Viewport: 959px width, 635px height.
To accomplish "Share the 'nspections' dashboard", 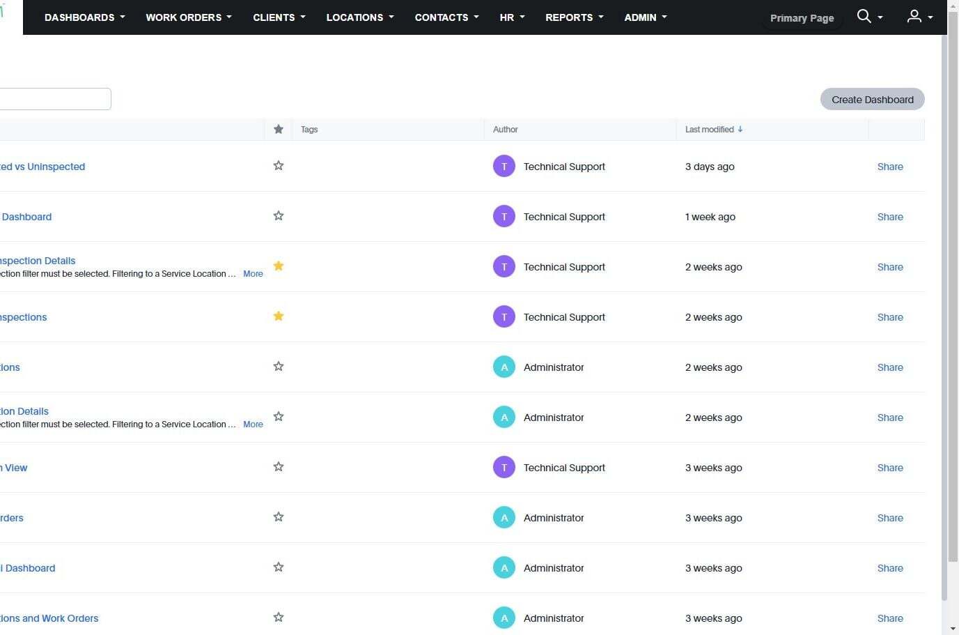I will point(890,317).
